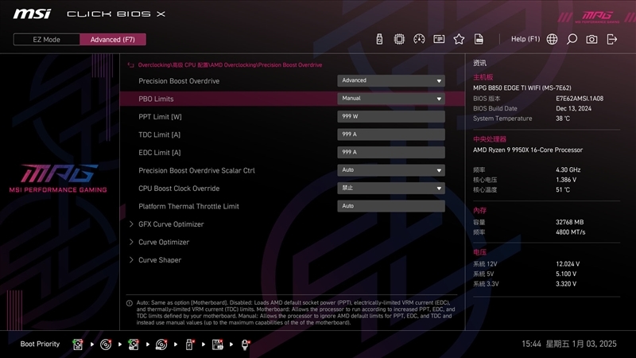Viewport: 636px width, 358px height.
Task: Click the breadcrumb back arrow icon
Action: click(130, 65)
